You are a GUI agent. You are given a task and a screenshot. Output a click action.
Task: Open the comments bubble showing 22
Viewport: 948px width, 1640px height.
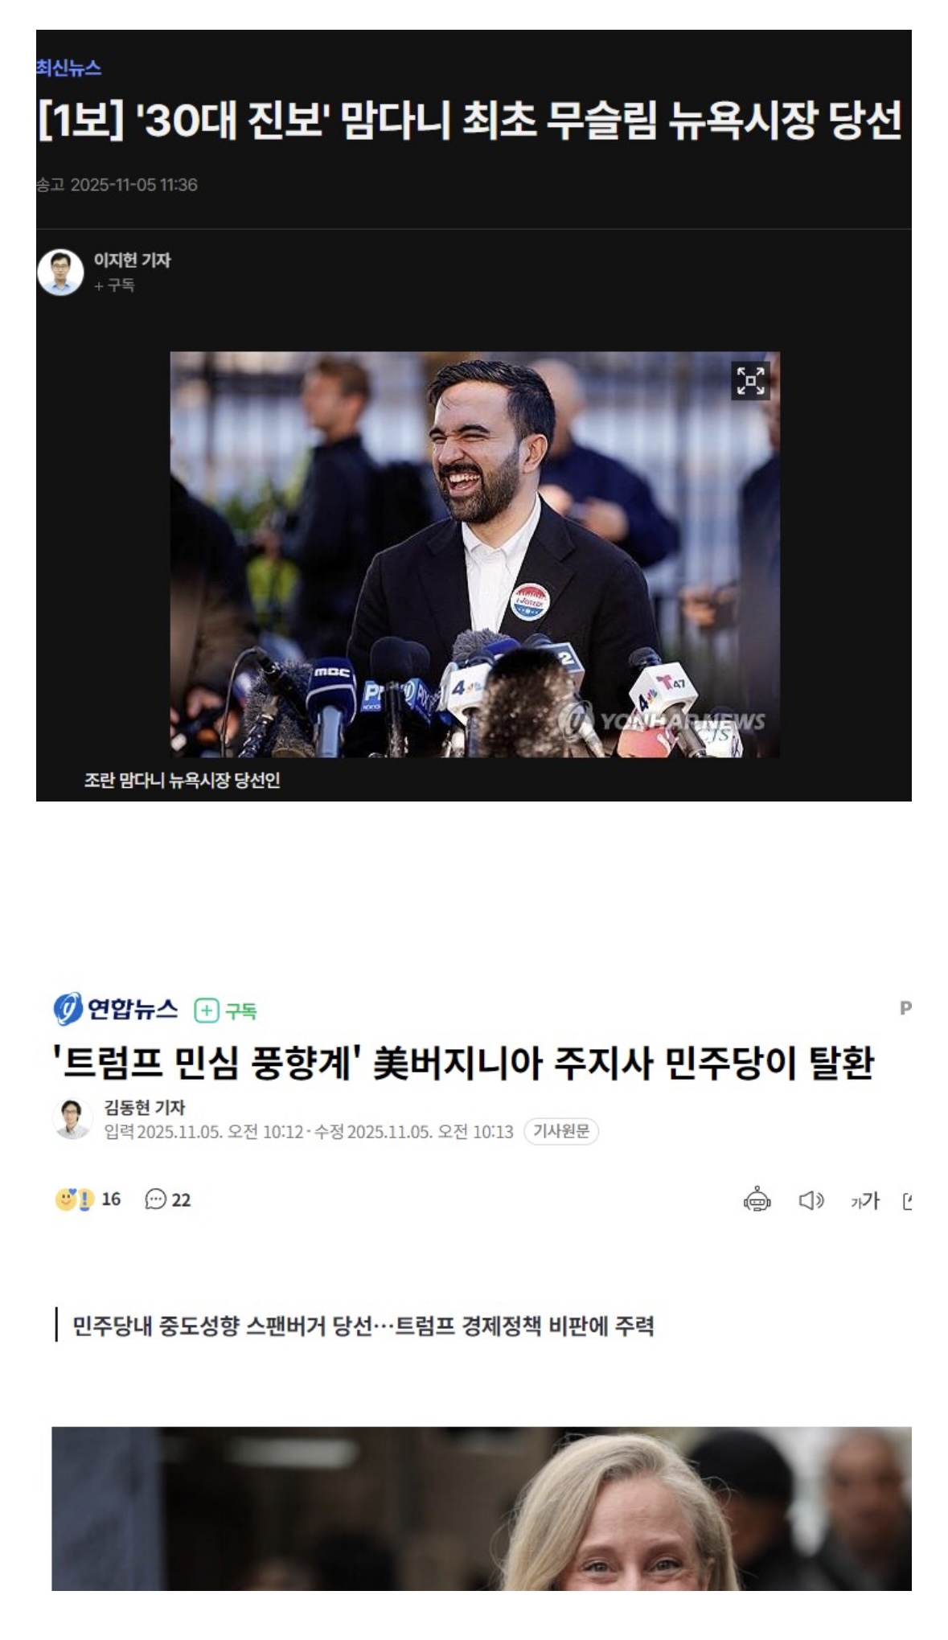point(167,1199)
